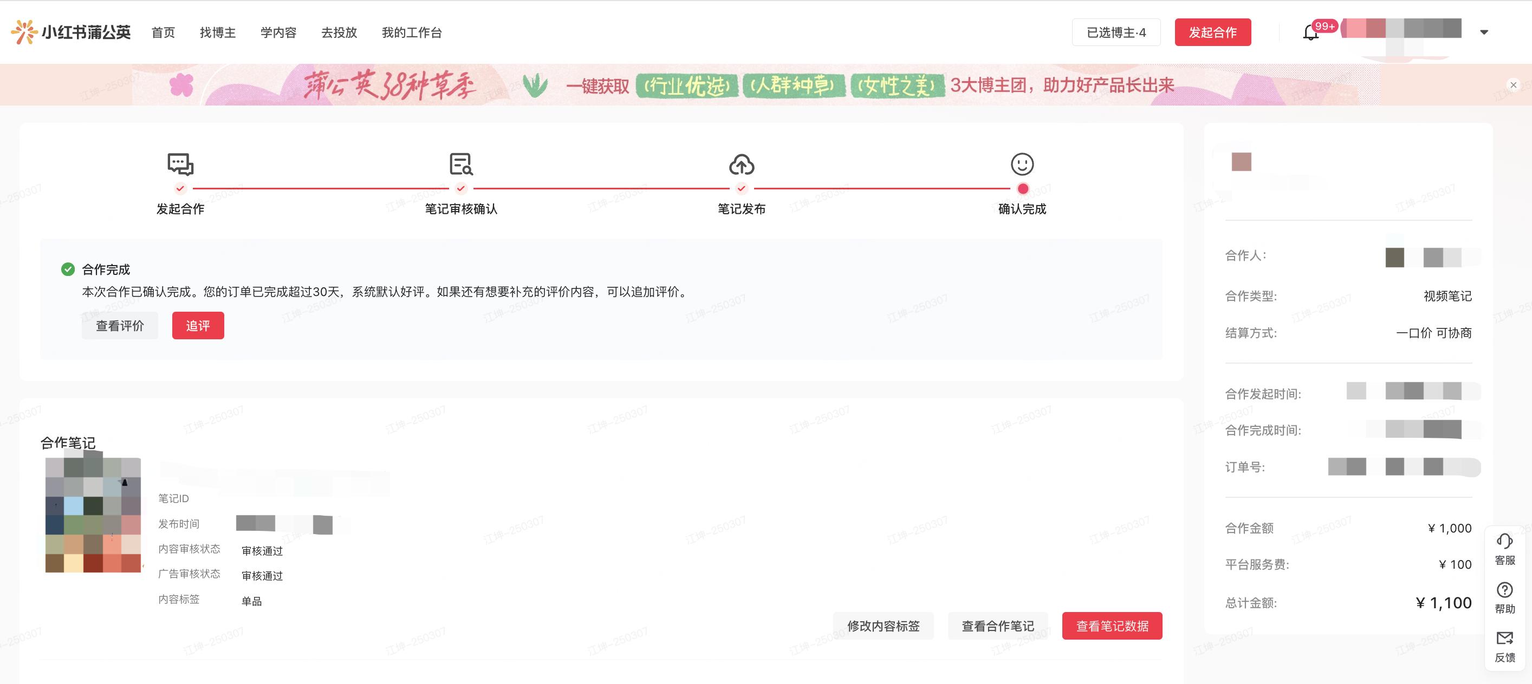Click the 笔记发布 progress step checkmark
The image size is (1532, 684).
741,188
